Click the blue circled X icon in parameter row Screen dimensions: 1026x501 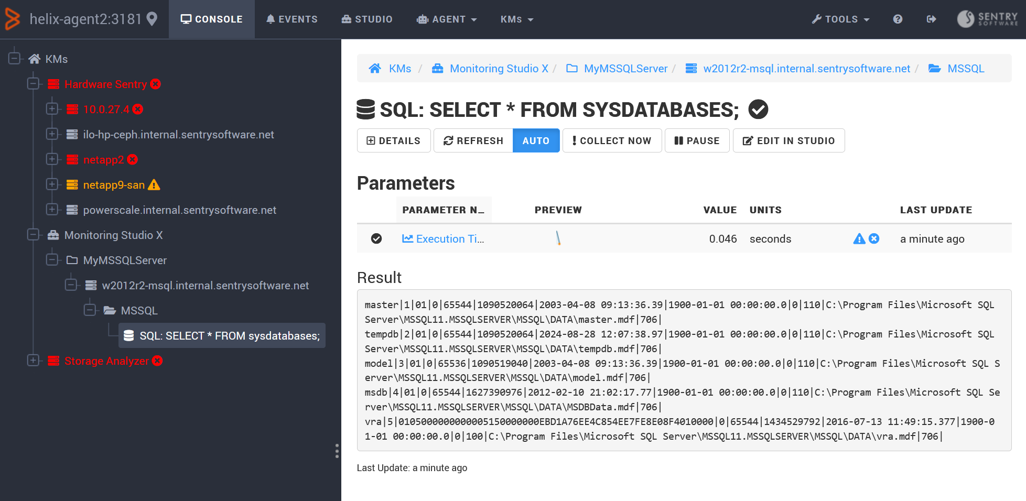pos(874,239)
